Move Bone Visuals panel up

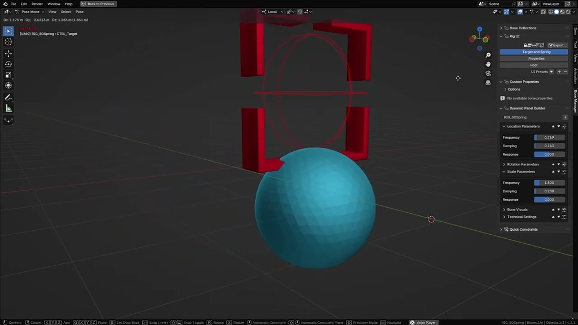coord(553,210)
